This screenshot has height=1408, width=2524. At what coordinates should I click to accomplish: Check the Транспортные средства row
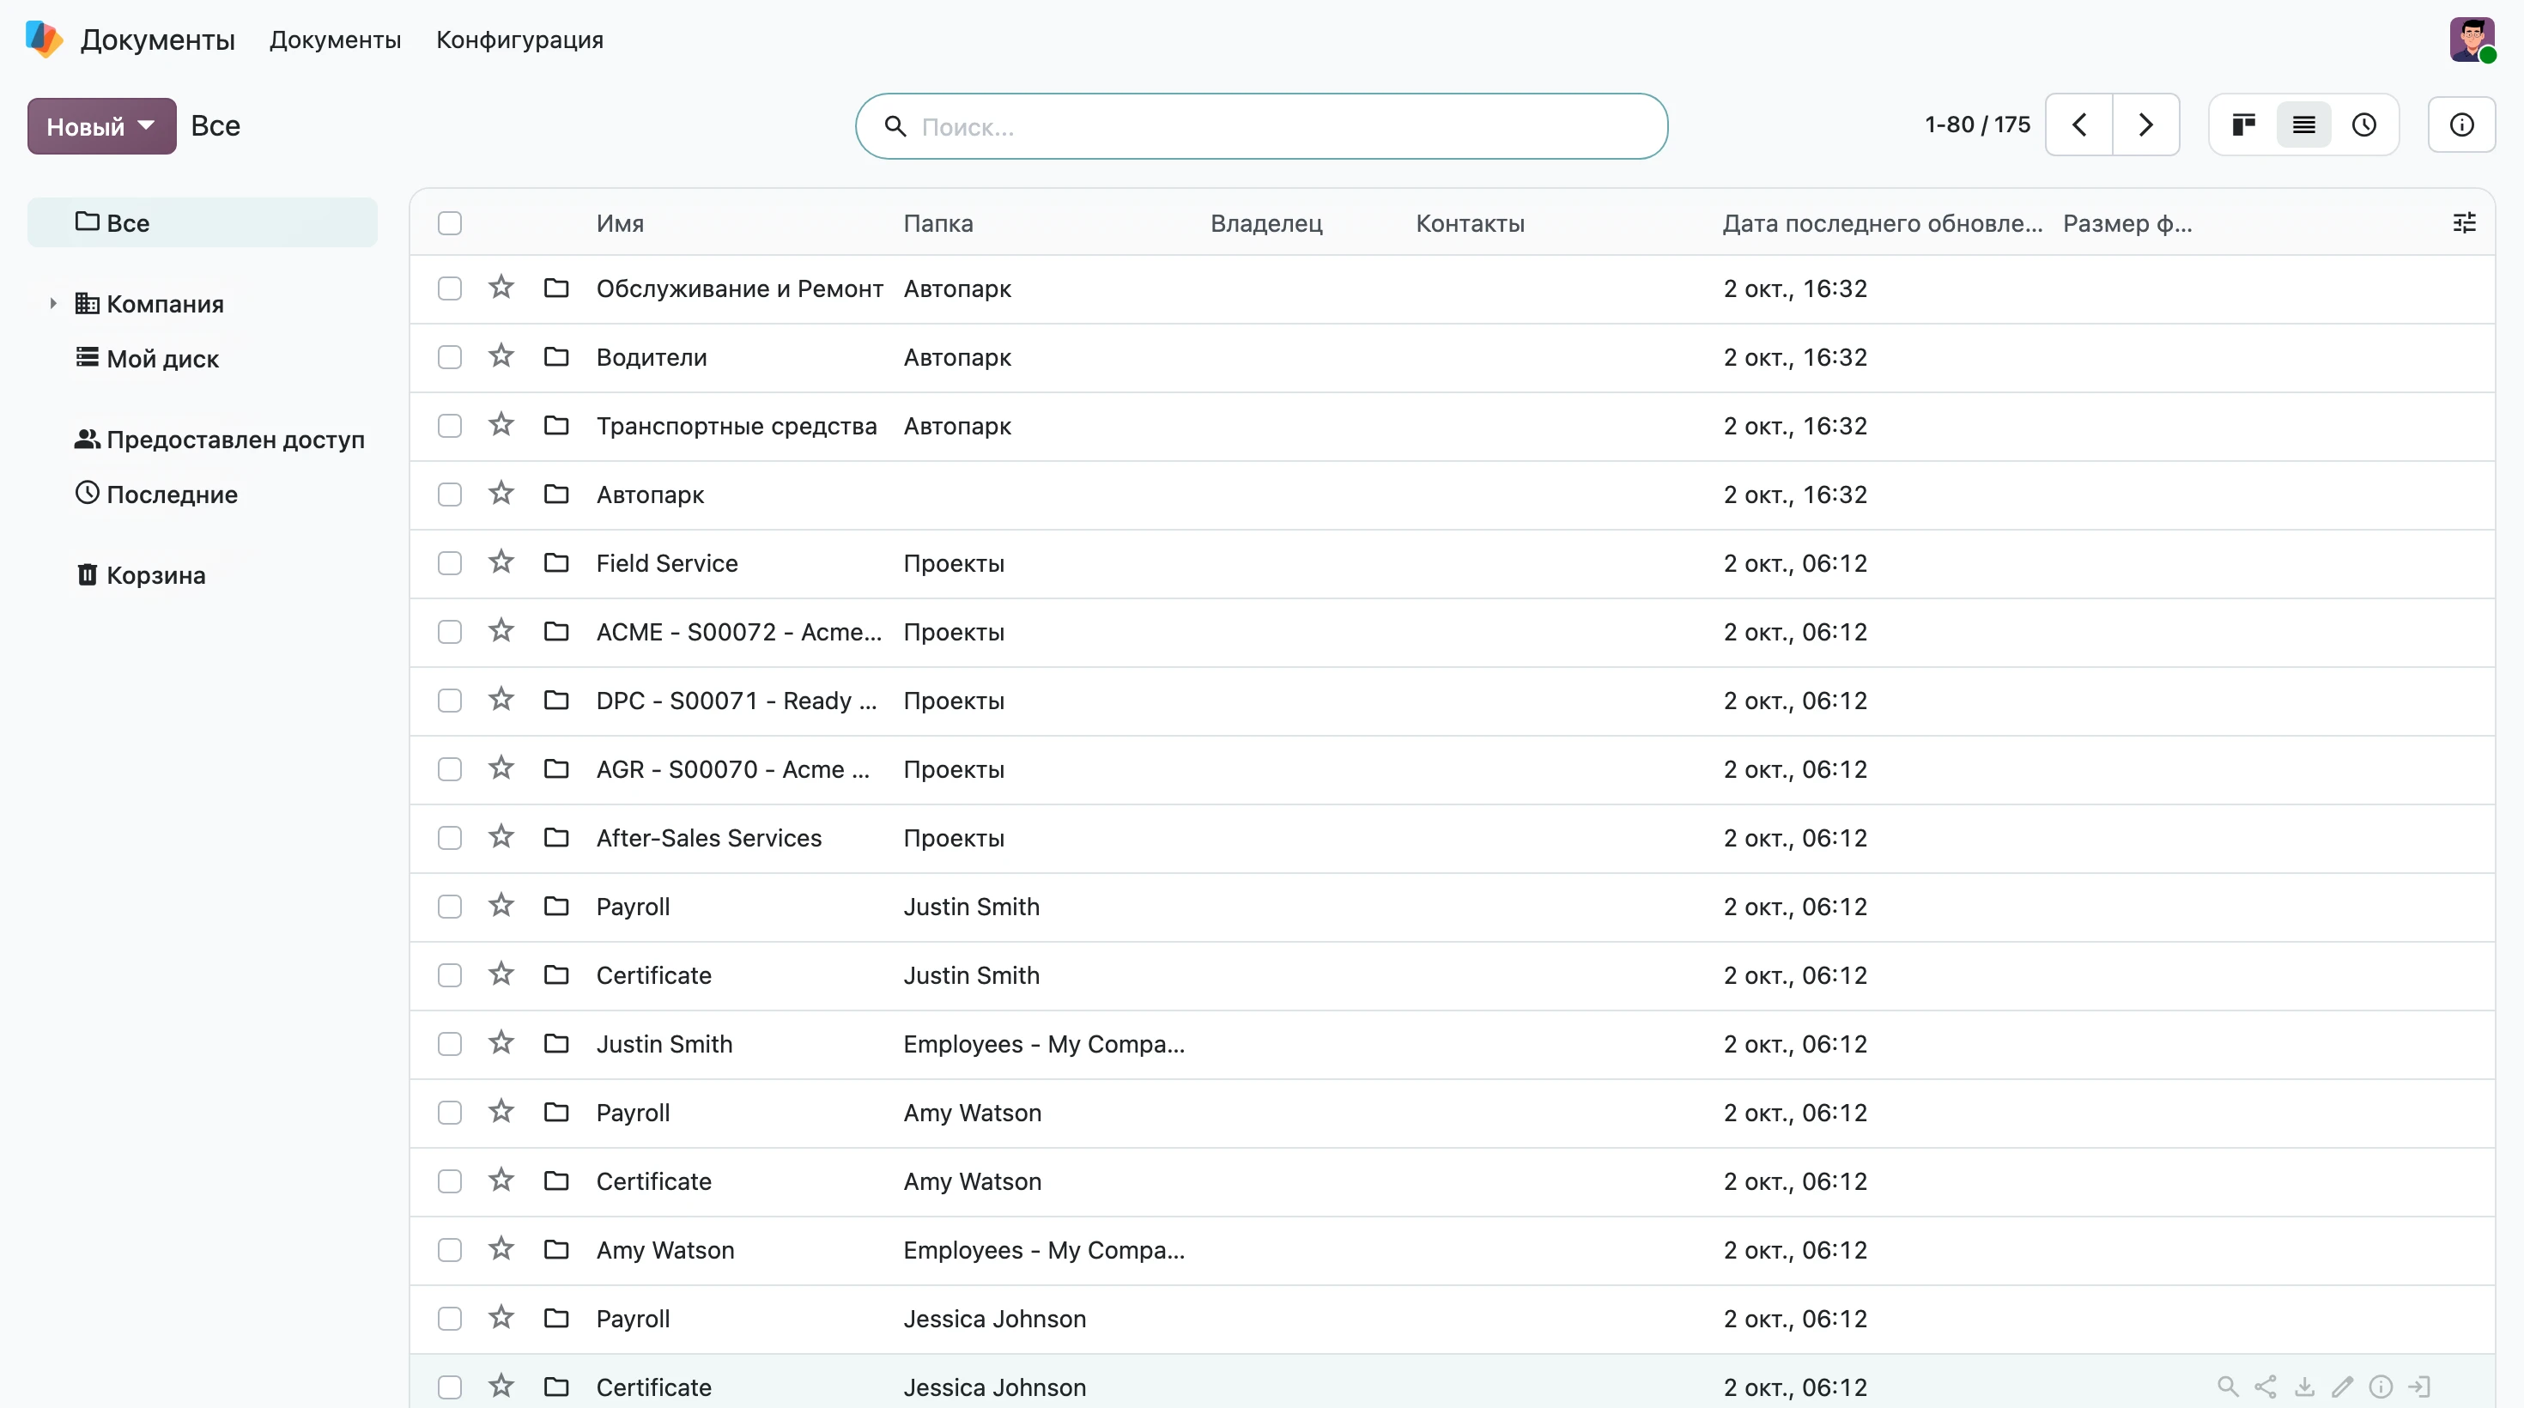[x=450, y=425]
